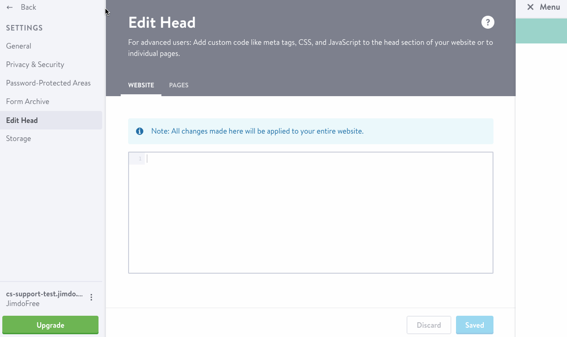Select Edit Head in the sidebar
The width and height of the screenshot is (567, 337).
click(x=22, y=120)
